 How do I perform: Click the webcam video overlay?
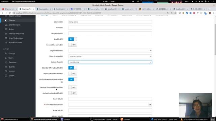(195, 105)
